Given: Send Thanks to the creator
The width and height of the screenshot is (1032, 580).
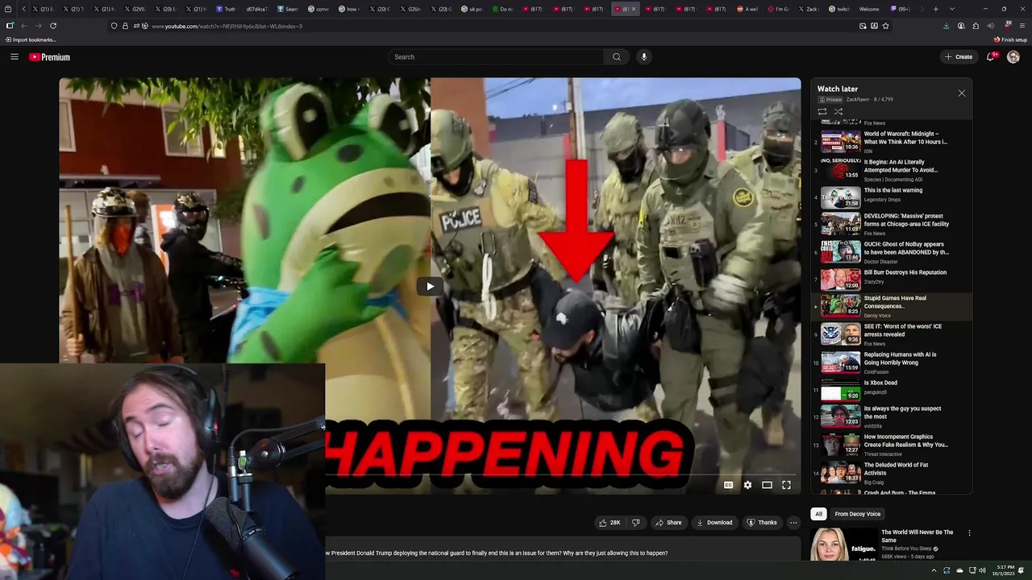Looking at the screenshot, I should click(x=762, y=523).
